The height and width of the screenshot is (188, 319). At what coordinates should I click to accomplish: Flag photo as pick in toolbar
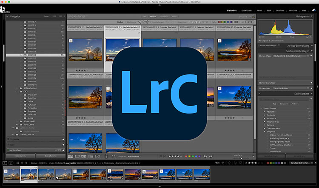(161, 156)
